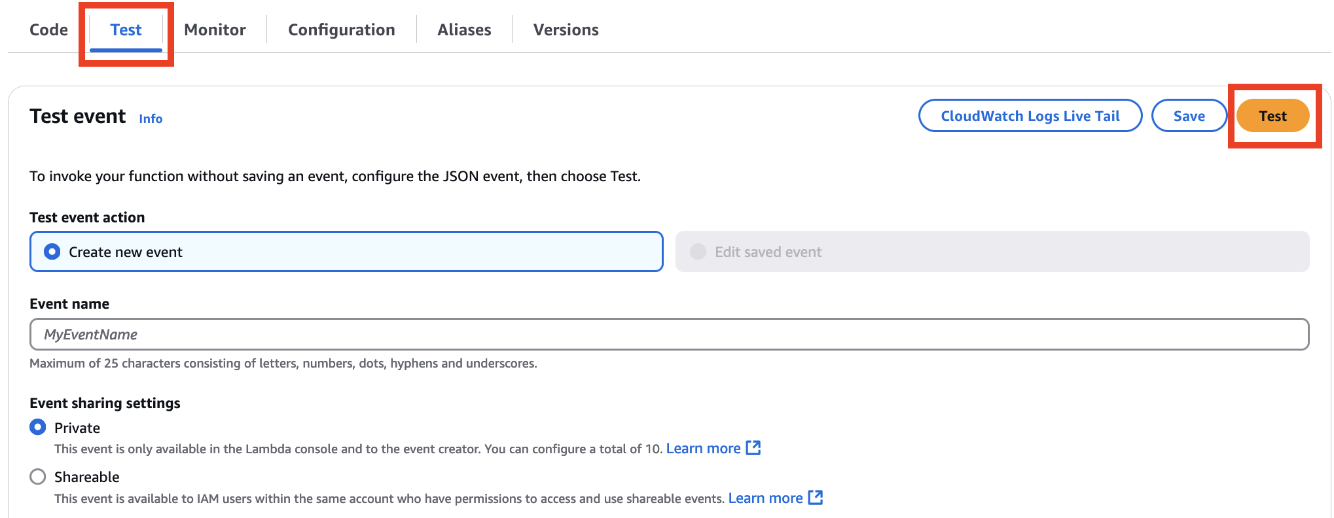Open the external link icon next to Private's Learn more

tap(754, 448)
